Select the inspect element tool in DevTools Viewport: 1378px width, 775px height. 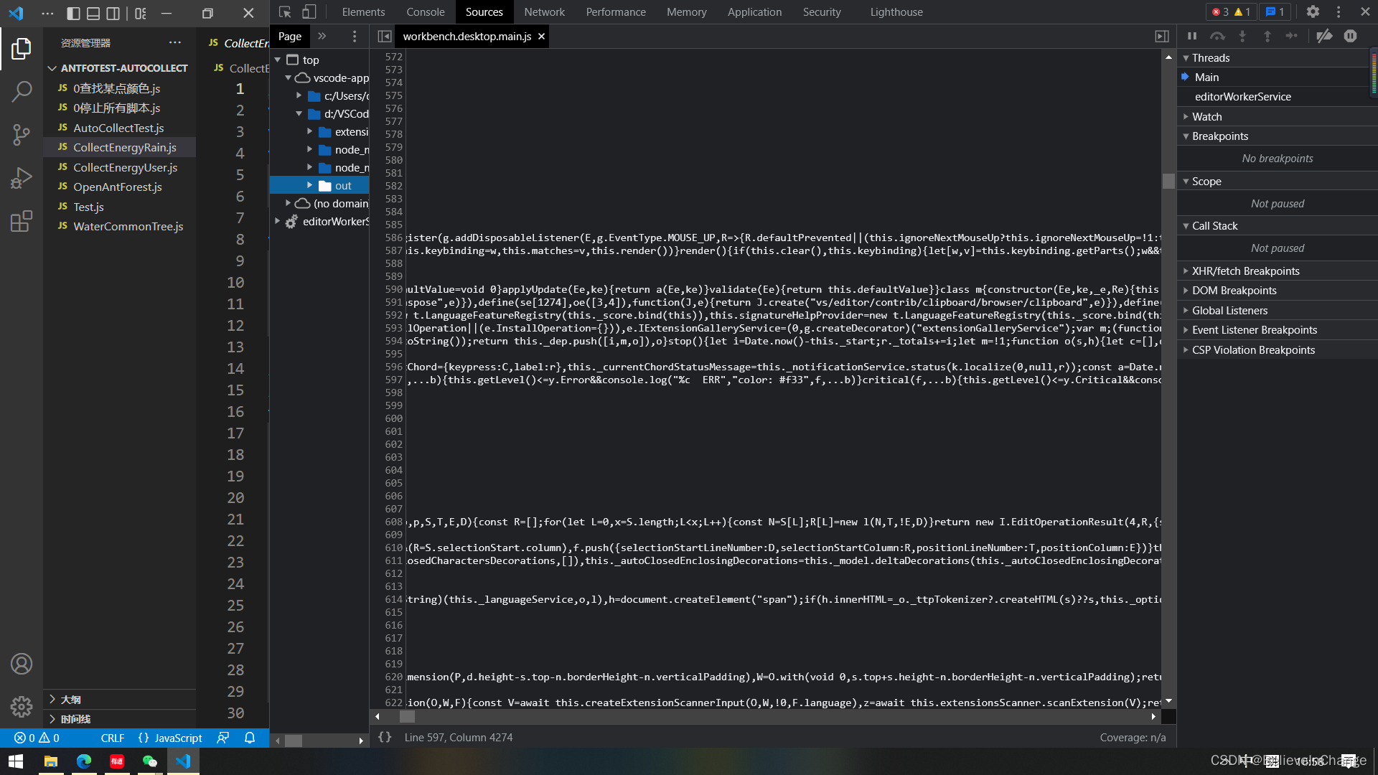(283, 11)
